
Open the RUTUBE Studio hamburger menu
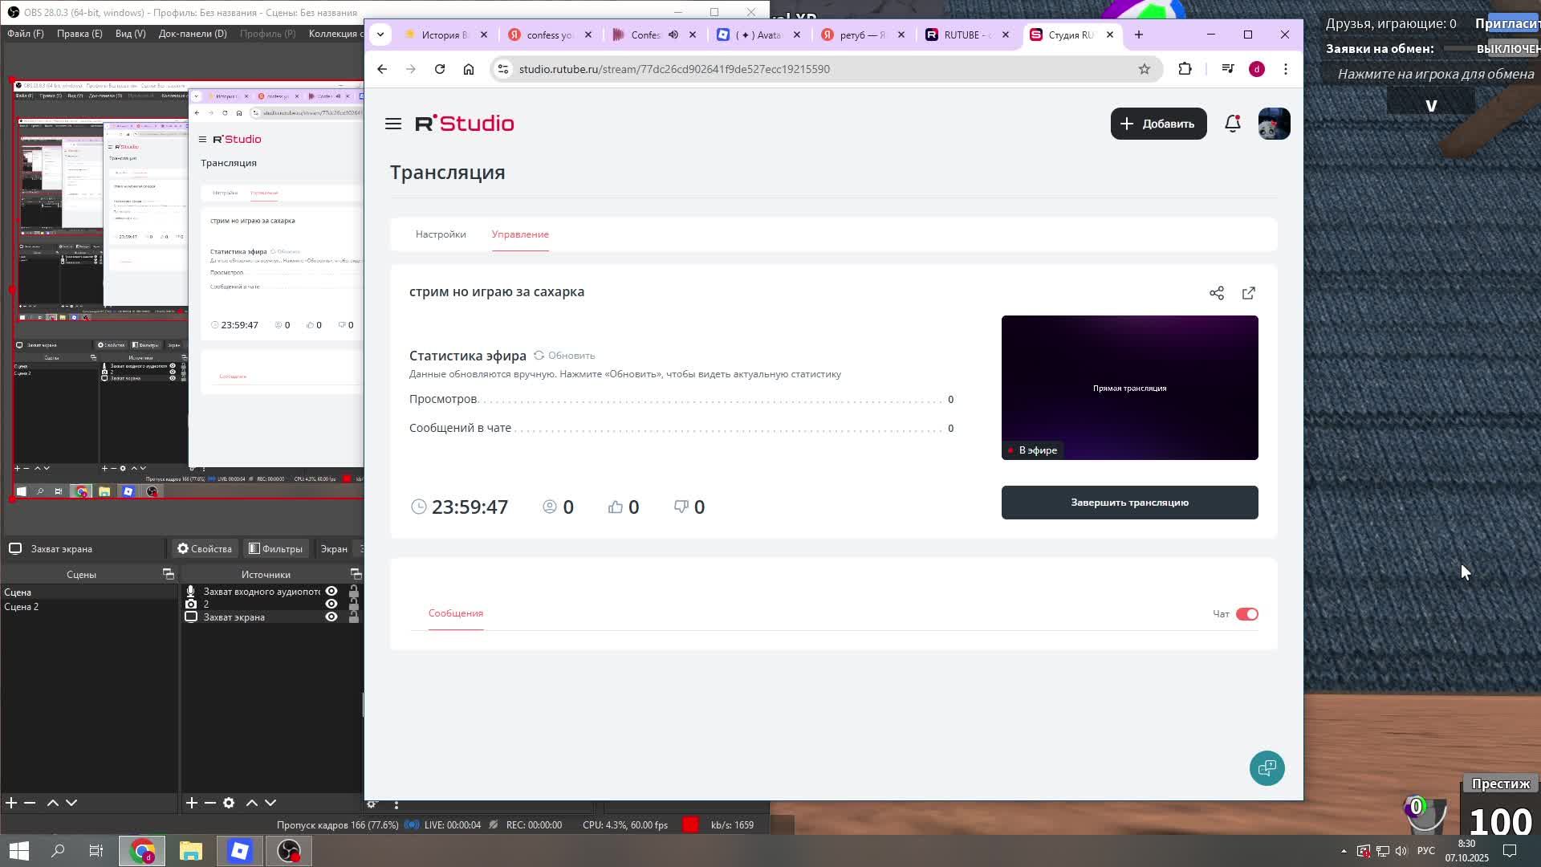[x=392, y=124]
